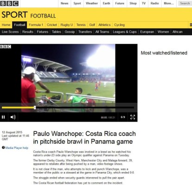Click the SPORT heading logo
Viewport: 192px width, 185px height.
14,15
